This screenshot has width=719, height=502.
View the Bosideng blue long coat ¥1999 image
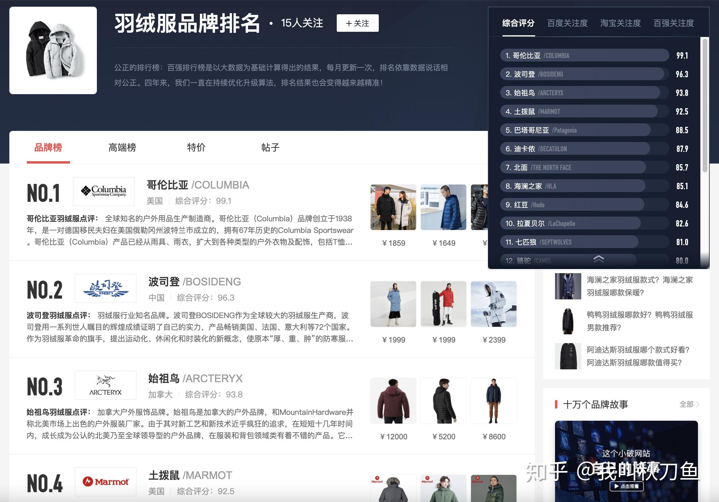(x=393, y=304)
